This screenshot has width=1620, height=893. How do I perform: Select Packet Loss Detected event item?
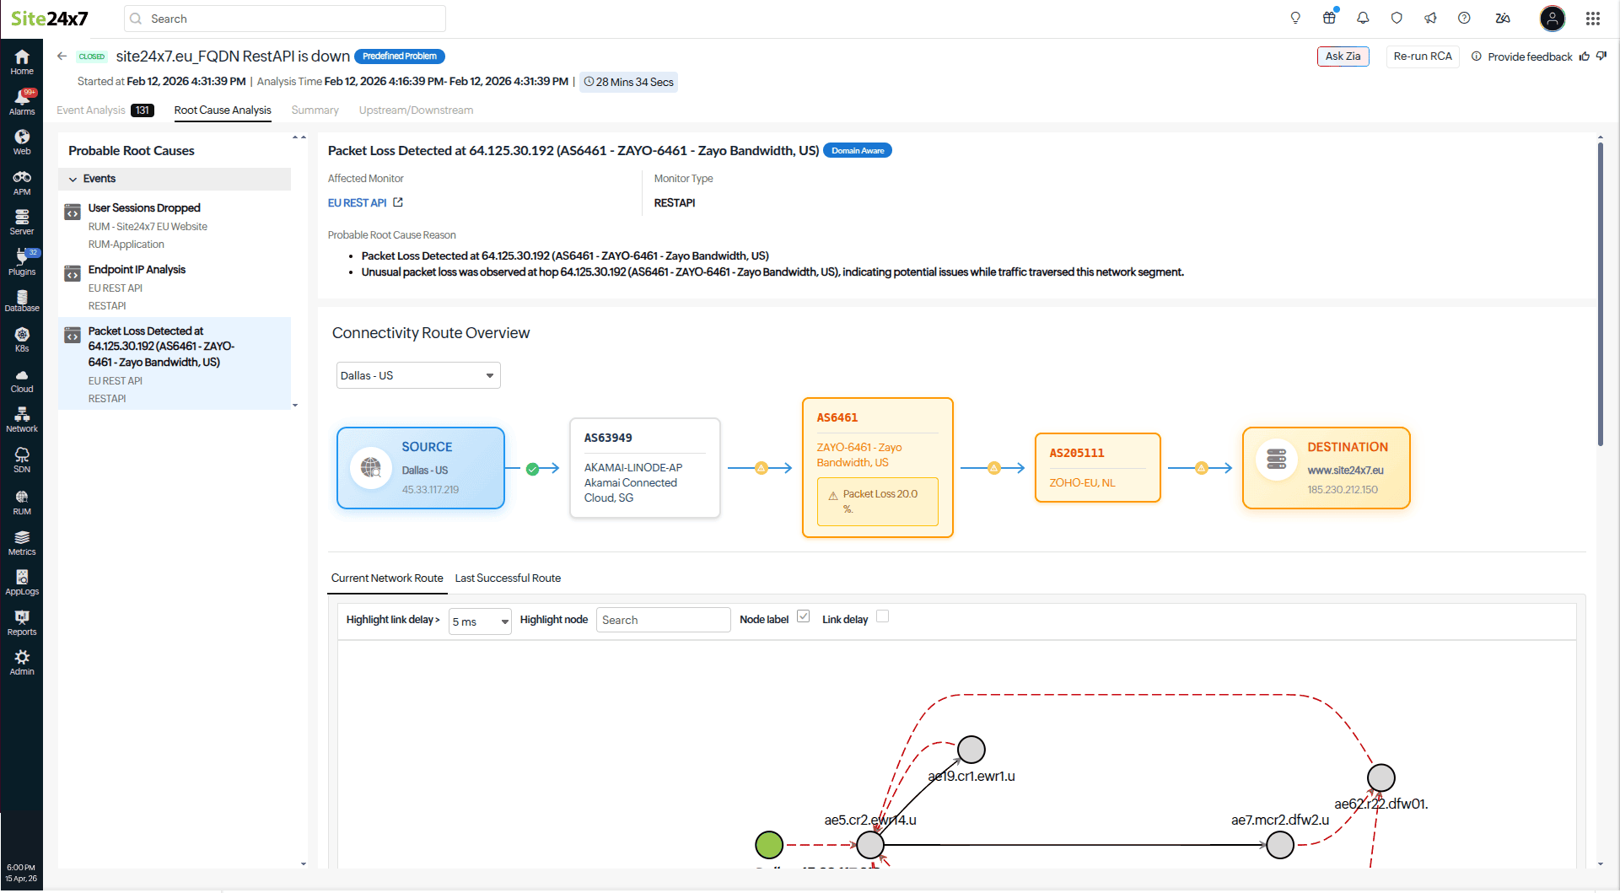pyautogui.click(x=175, y=363)
